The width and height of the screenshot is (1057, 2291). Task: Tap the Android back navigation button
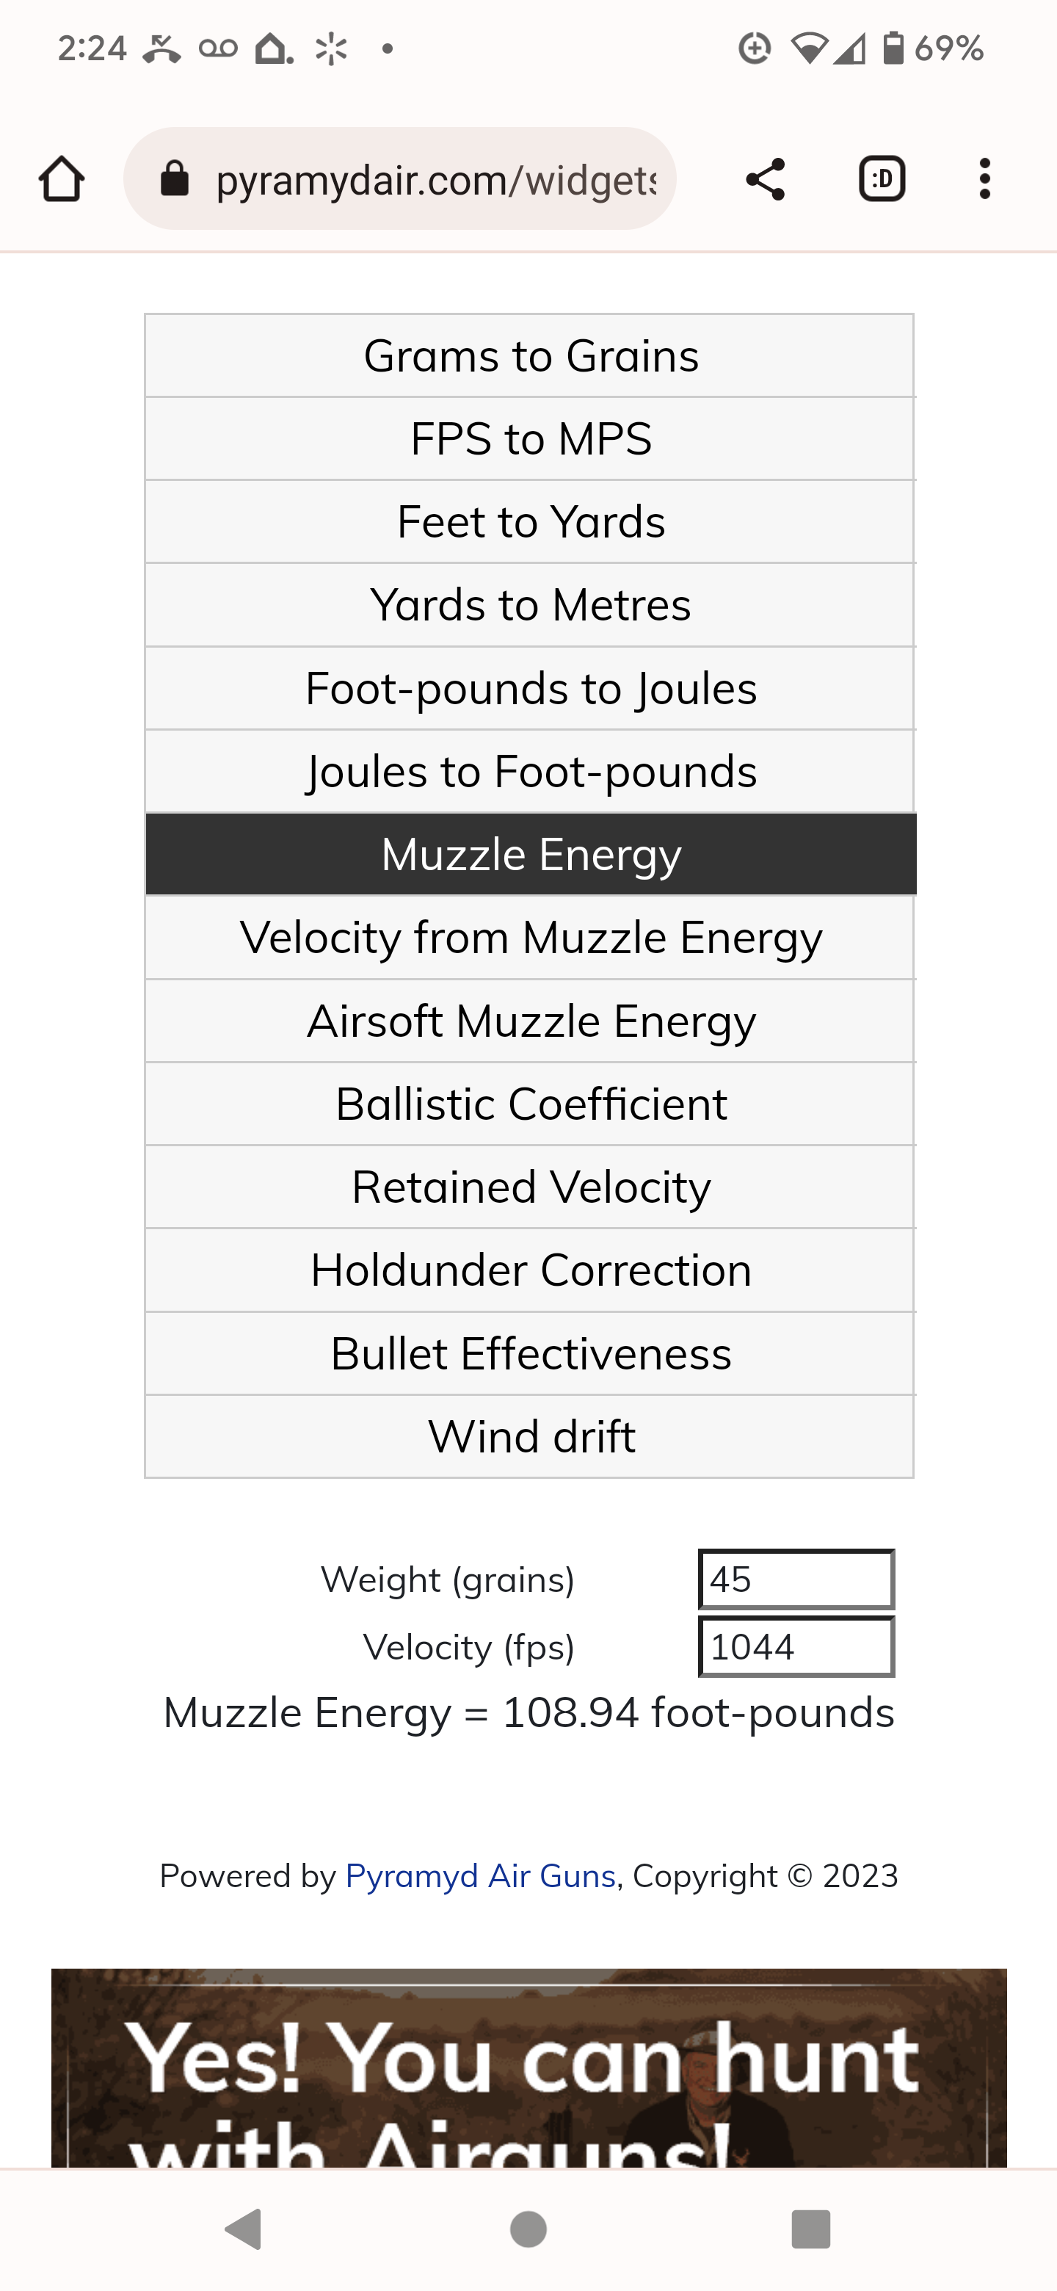[x=244, y=2229]
